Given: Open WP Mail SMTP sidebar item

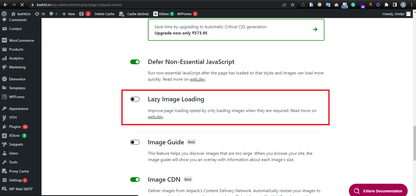Looking at the screenshot, I should click(x=20, y=189).
